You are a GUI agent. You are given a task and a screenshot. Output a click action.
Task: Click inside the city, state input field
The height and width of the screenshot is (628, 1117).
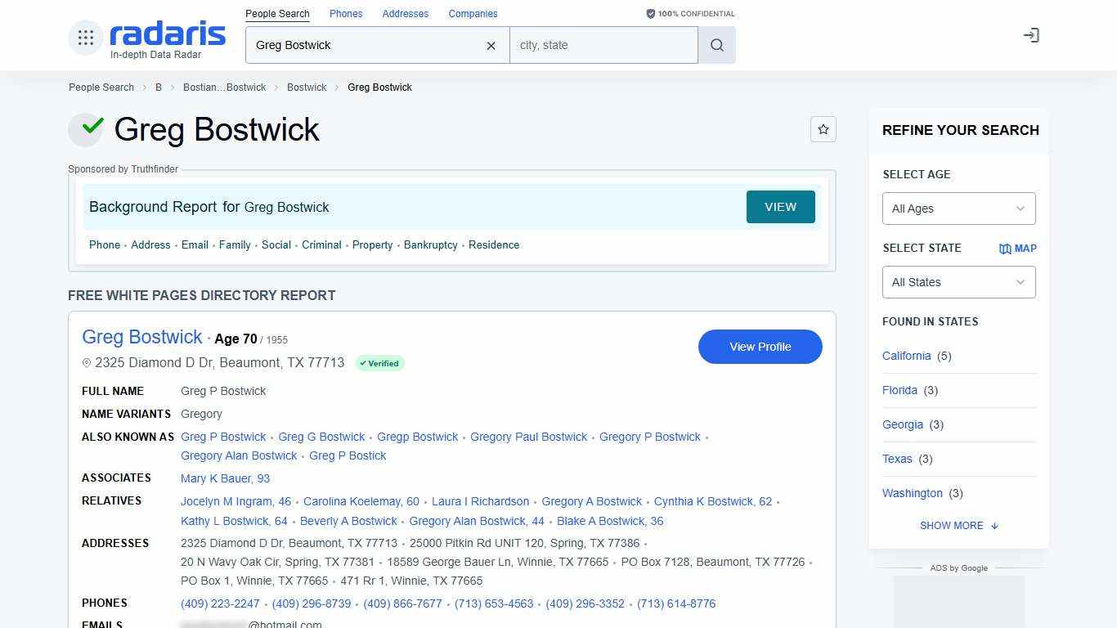[x=603, y=45]
